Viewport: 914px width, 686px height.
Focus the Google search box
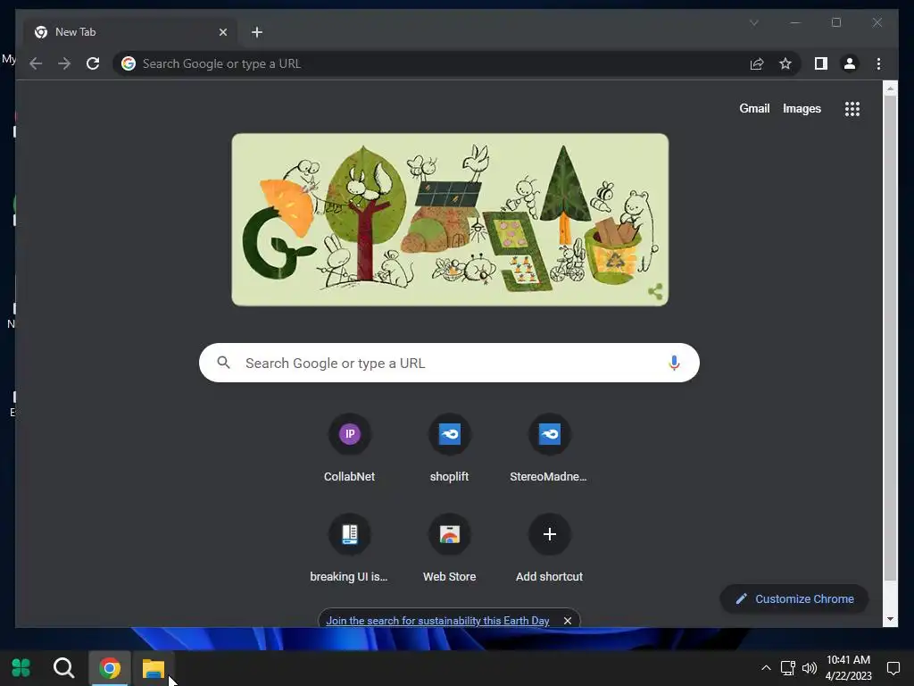[x=449, y=363]
